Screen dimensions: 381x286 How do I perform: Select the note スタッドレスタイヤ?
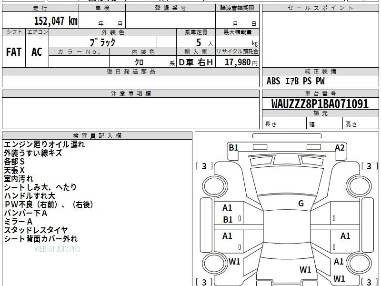[36, 230]
